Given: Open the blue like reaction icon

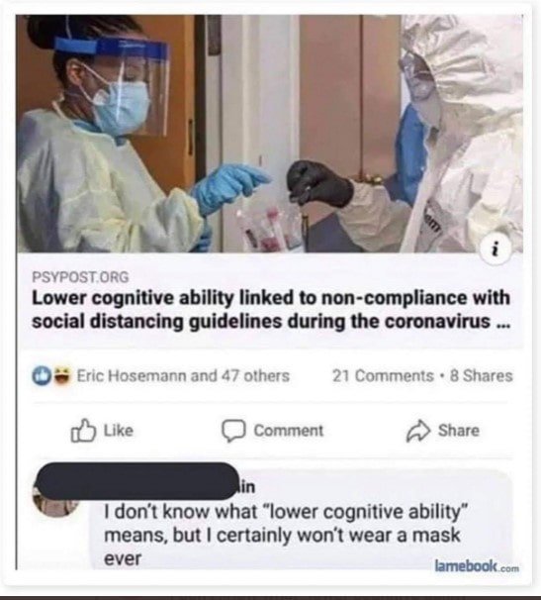Looking at the screenshot, I should pos(44,375).
